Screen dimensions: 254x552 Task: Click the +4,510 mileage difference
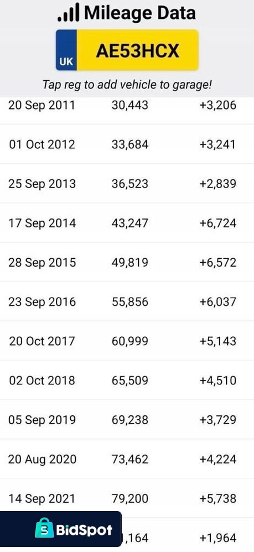click(217, 381)
